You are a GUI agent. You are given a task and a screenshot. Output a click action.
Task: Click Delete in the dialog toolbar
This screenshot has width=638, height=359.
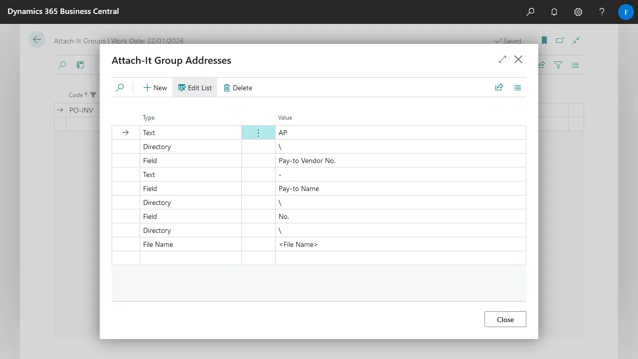tap(238, 88)
